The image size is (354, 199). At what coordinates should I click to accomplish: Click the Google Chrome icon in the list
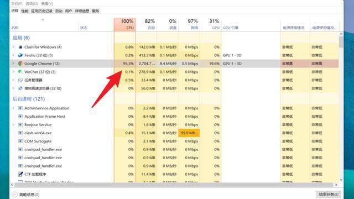click(20, 64)
